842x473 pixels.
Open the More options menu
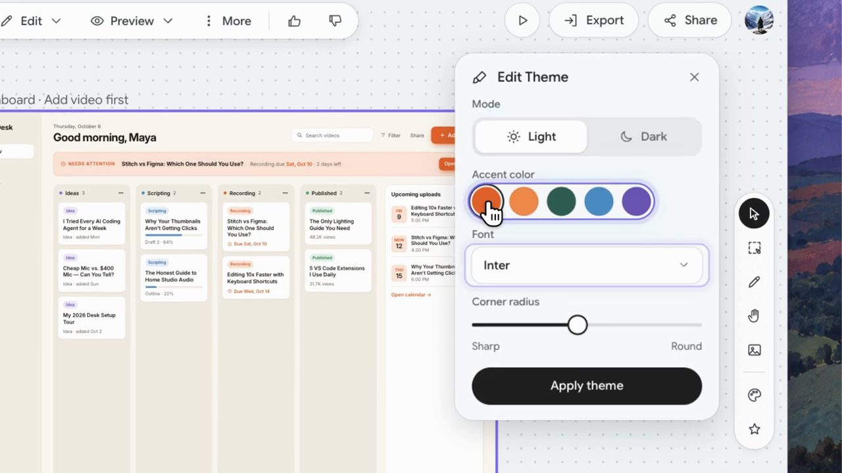click(228, 21)
